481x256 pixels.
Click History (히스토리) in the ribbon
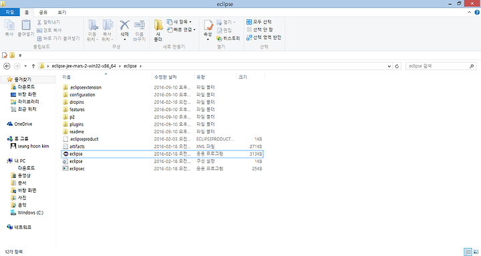click(x=228, y=38)
